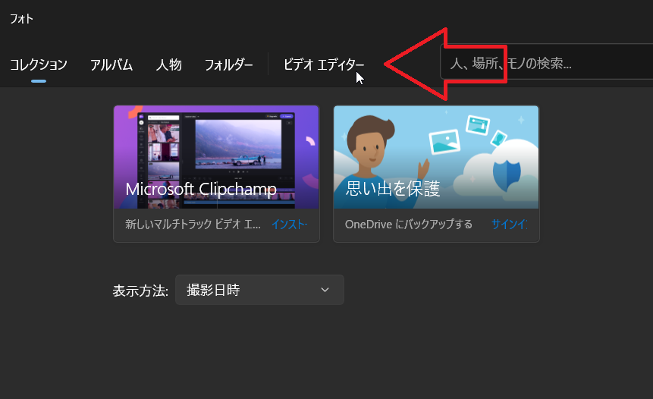Image resolution: width=653 pixels, height=399 pixels.
Task: Click the 新しいマルチトラック ビデオ エ... description text
Action: click(x=193, y=225)
